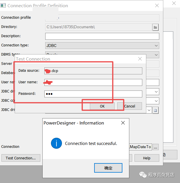This screenshot has width=180, height=183.
Task: Click Cancel in Test Connection dialog
Action: 130,106
